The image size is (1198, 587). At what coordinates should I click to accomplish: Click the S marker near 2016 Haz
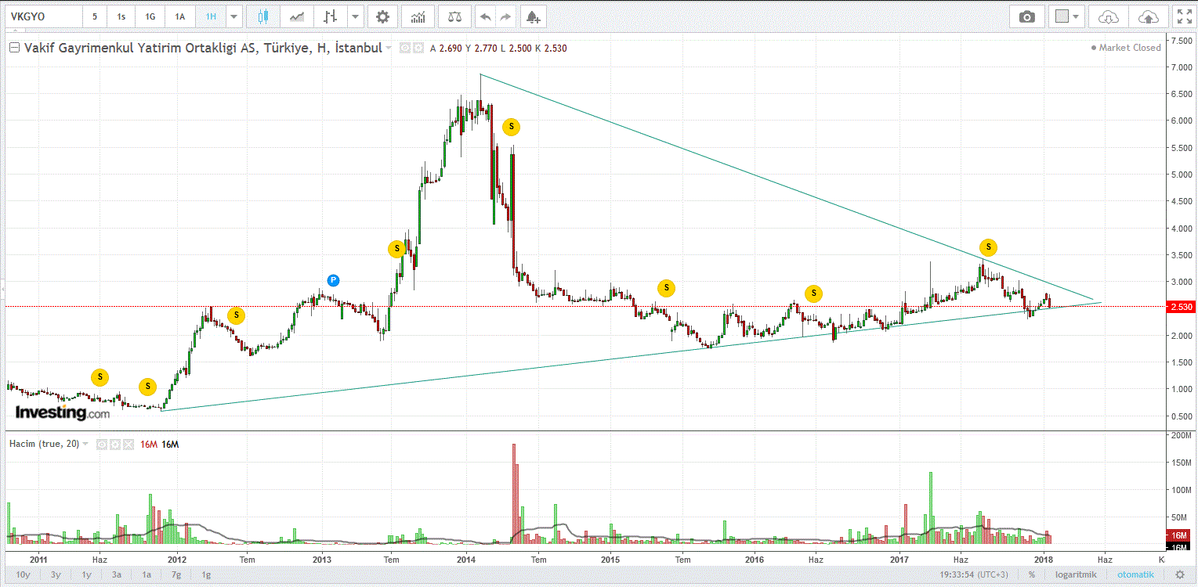click(813, 293)
